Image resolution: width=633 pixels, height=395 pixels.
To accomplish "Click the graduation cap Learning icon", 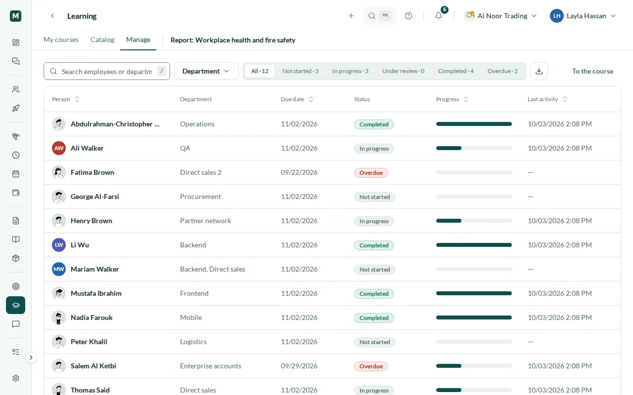I will point(16,305).
